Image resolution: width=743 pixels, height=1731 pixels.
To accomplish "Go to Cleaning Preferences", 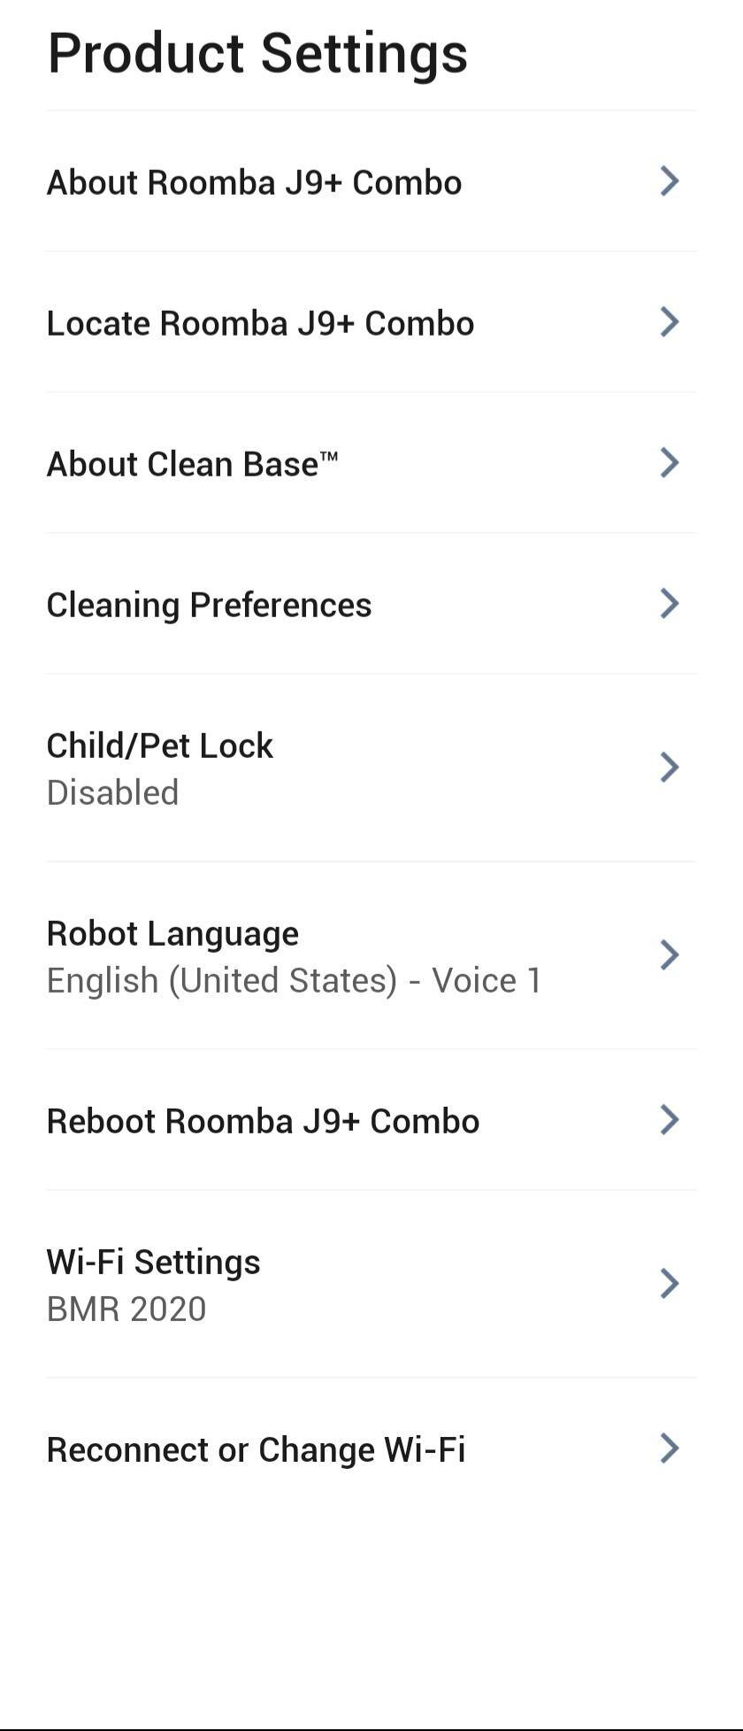I will [x=209, y=605].
